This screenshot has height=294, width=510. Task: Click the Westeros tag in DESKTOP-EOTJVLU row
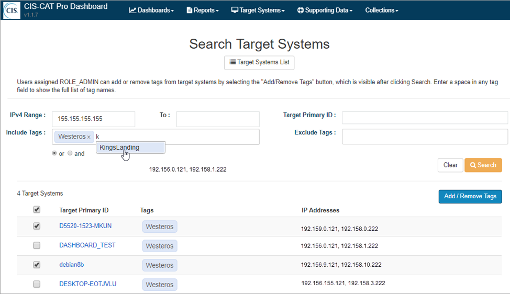click(x=160, y=285)
